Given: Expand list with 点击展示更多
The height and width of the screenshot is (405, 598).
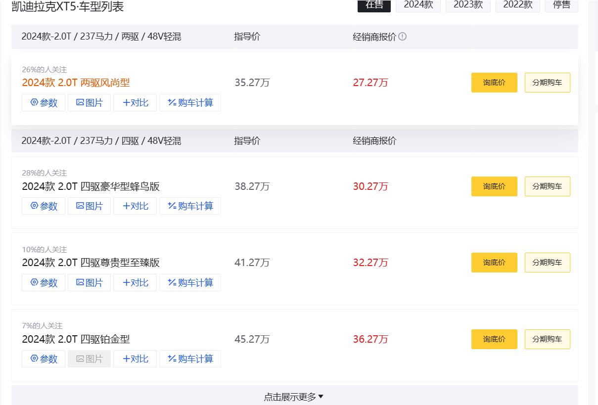Looking at the screenshot, I should click(294, 397).
